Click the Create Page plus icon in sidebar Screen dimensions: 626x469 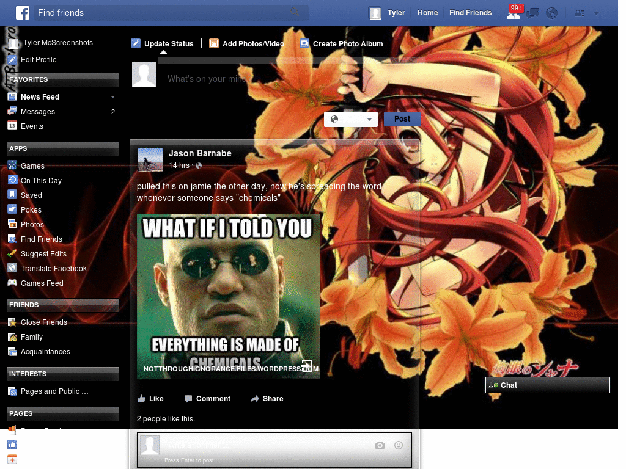click(x=12, y=459)
